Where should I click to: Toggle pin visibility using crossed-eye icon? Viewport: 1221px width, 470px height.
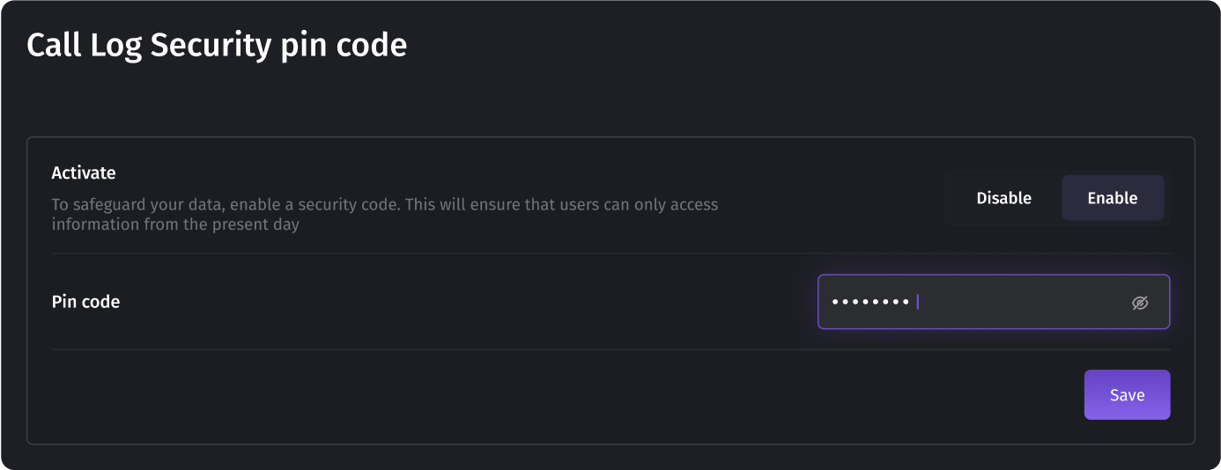tap(1140, 303)
